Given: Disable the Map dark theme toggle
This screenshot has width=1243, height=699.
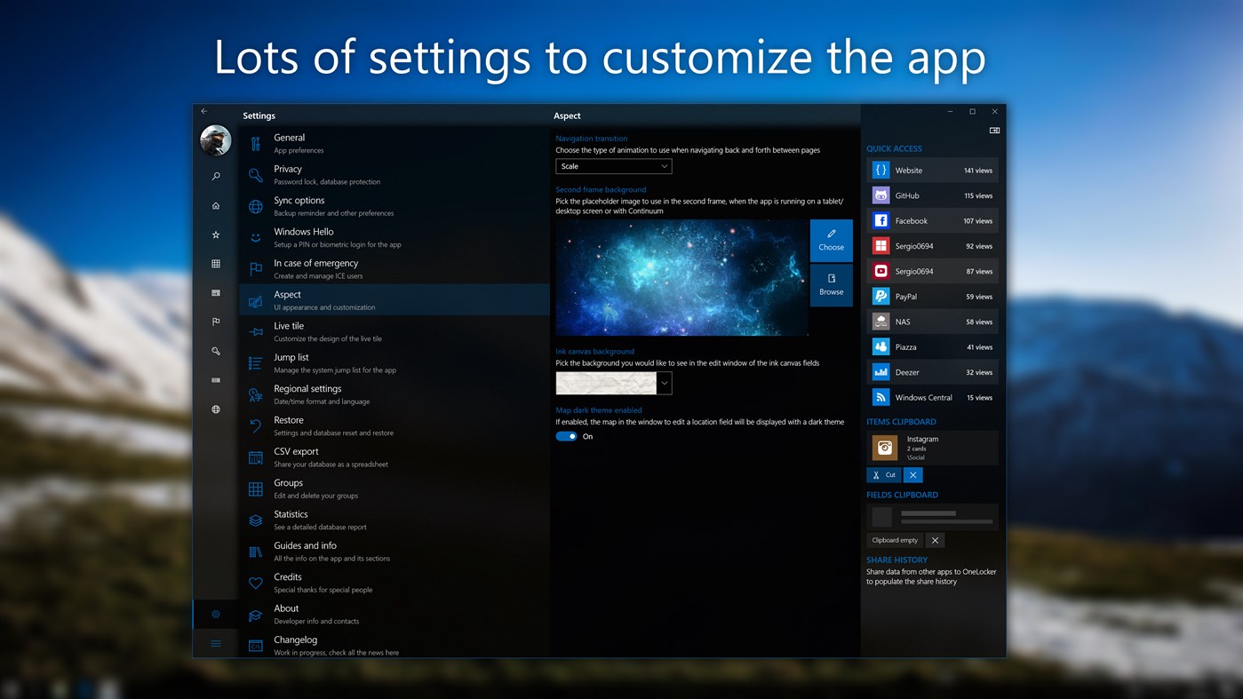Looking at the screenshot, I should coord(566,436).
